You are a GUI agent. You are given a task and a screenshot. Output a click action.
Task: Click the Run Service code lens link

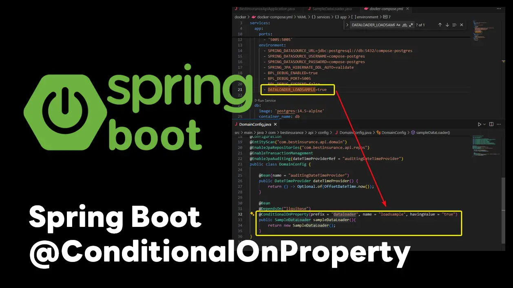click(x=267, y=100)
